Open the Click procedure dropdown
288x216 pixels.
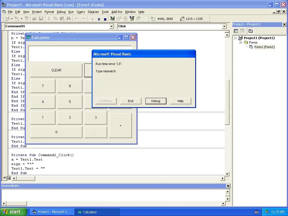224,26
